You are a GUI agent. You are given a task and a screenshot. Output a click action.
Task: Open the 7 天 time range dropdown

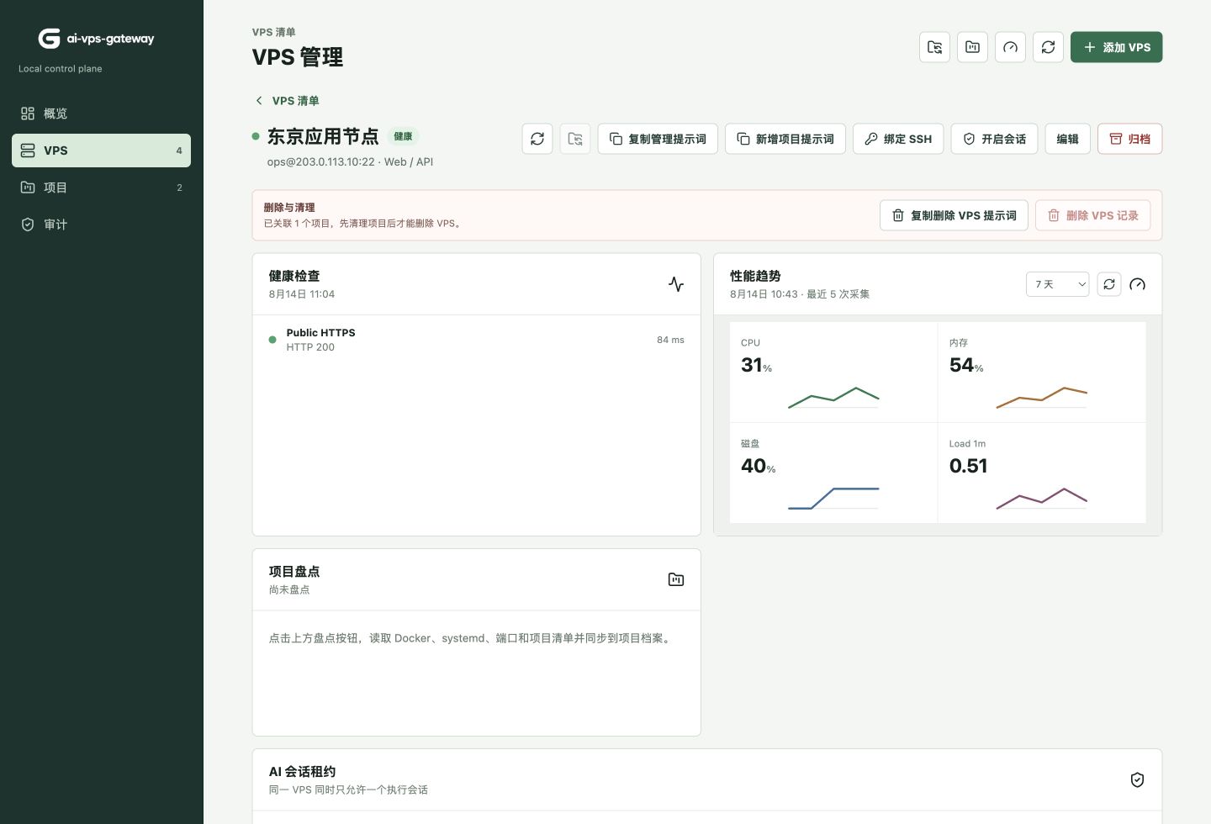click(1058, 284)
